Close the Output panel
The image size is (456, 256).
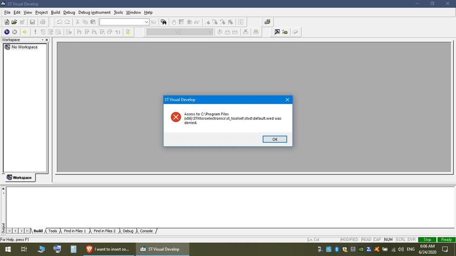click(x=3, y=189)
